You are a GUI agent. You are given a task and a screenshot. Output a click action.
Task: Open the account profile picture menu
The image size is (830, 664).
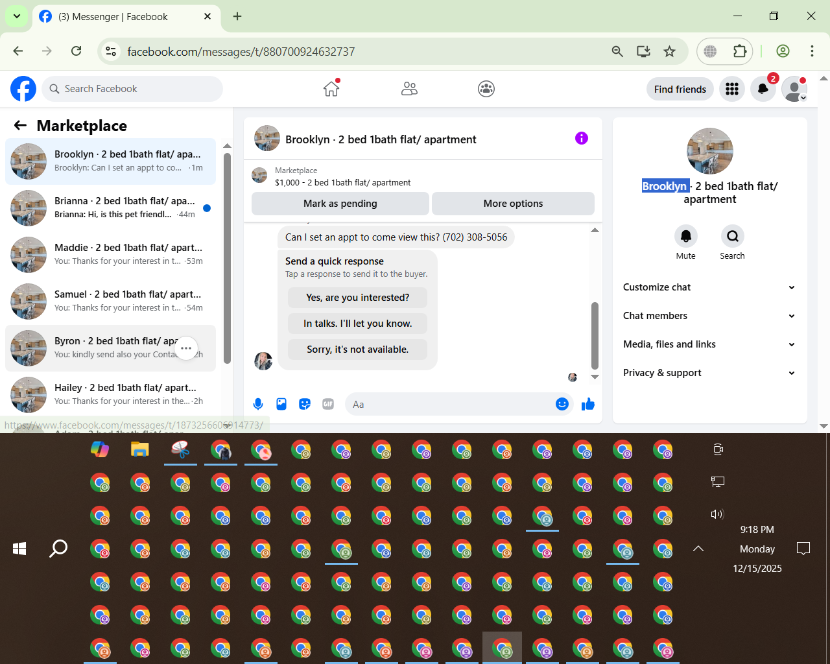click(794, 89)
